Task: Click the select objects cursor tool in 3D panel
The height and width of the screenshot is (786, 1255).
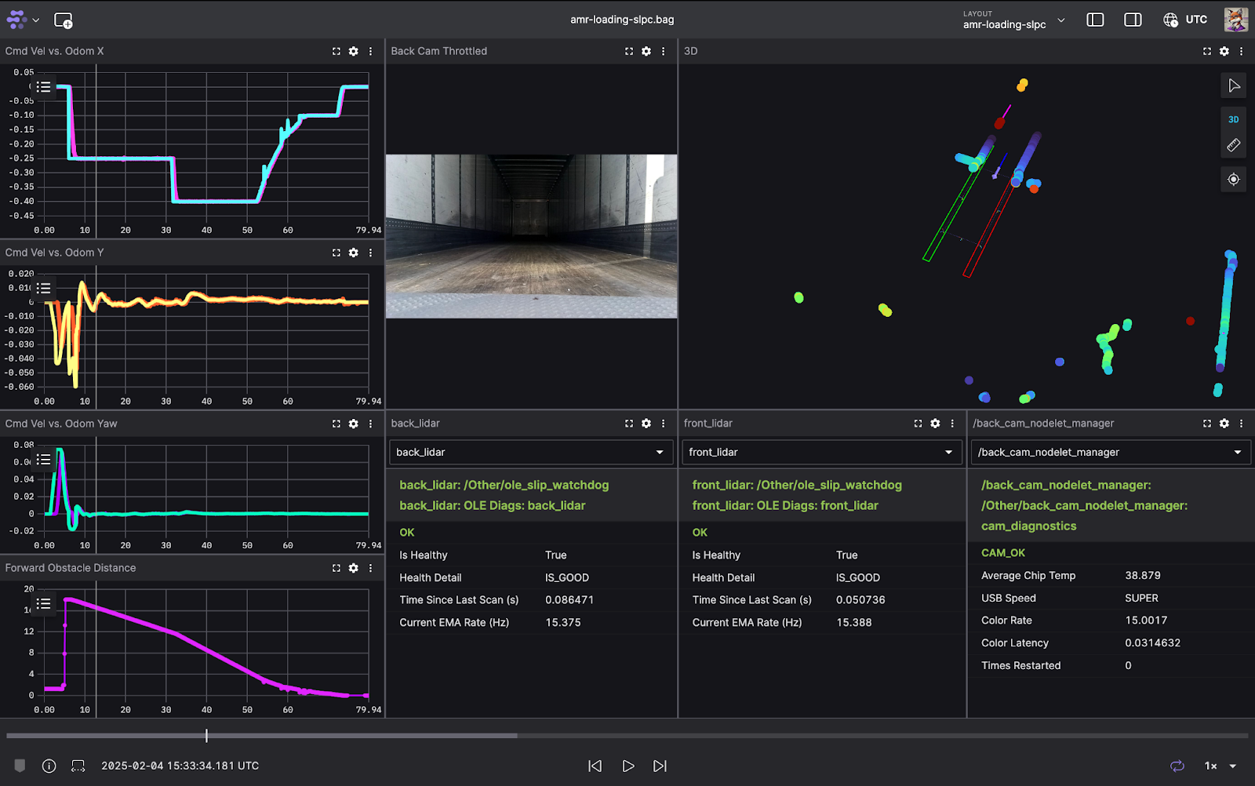Action: (1233, 86)
